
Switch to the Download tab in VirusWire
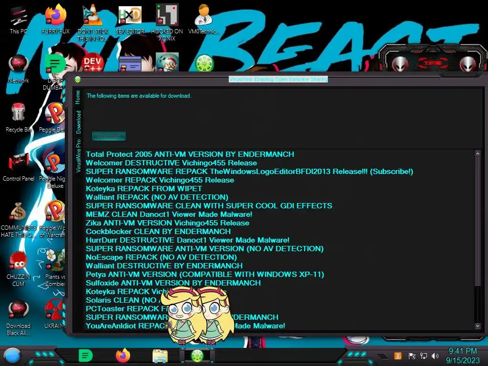click(x=78, y=122)
